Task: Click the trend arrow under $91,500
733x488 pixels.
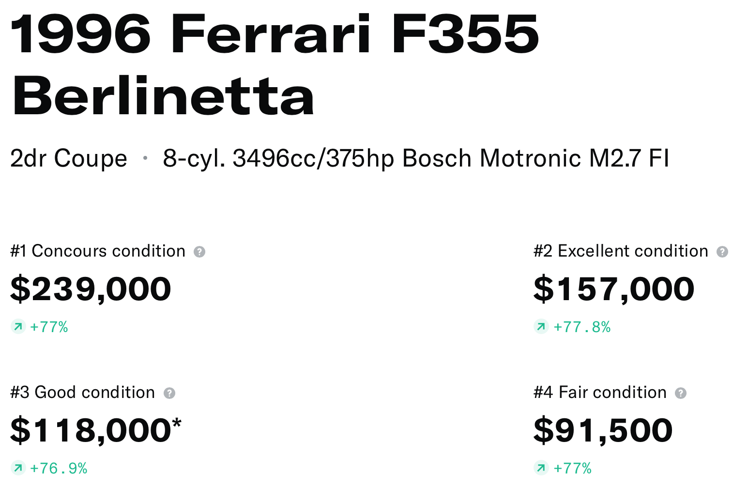Action: coord(541,468)
